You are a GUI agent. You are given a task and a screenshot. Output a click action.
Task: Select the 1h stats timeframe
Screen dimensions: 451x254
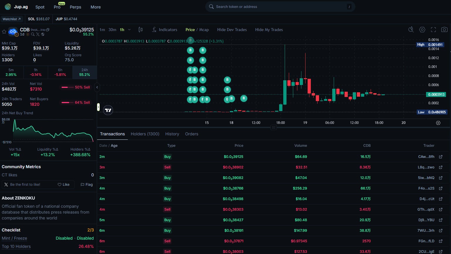[x=36, y=72]
